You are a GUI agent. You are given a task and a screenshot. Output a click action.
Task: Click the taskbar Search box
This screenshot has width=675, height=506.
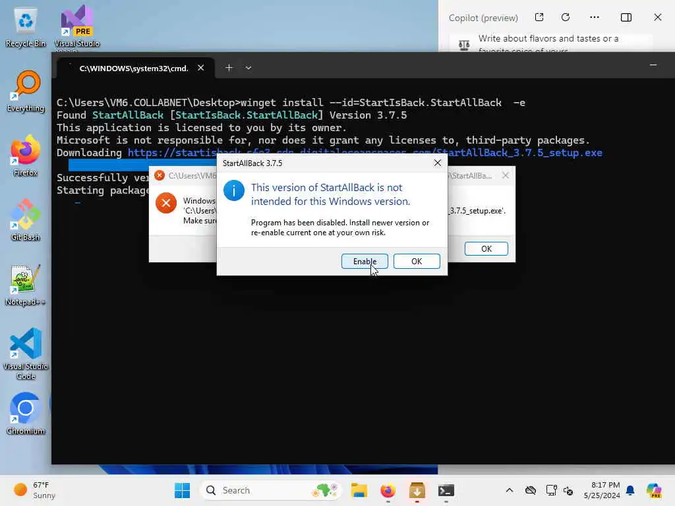click(x=270, y=490)
